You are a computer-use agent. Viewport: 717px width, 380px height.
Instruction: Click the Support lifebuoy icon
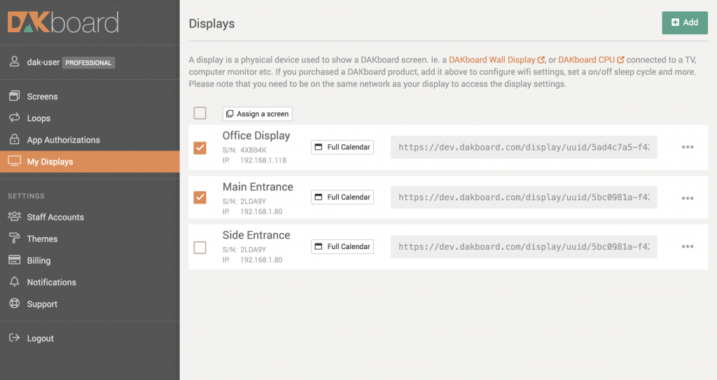[15, 303]
